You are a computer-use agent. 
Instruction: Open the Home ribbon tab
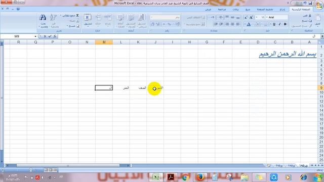point(301,10)
